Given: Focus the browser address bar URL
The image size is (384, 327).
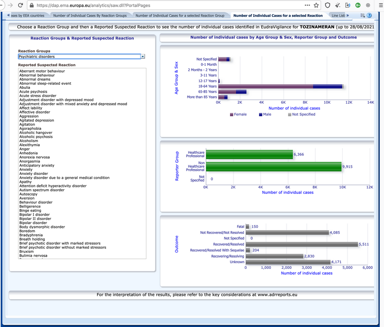Looking at the screenshot, I should pyautogui.click(x=169, y=5).
